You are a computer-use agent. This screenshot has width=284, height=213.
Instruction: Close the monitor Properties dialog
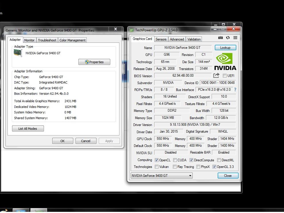coord(115,29)
